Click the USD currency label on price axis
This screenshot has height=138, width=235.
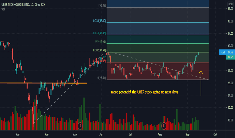[230, 4]
